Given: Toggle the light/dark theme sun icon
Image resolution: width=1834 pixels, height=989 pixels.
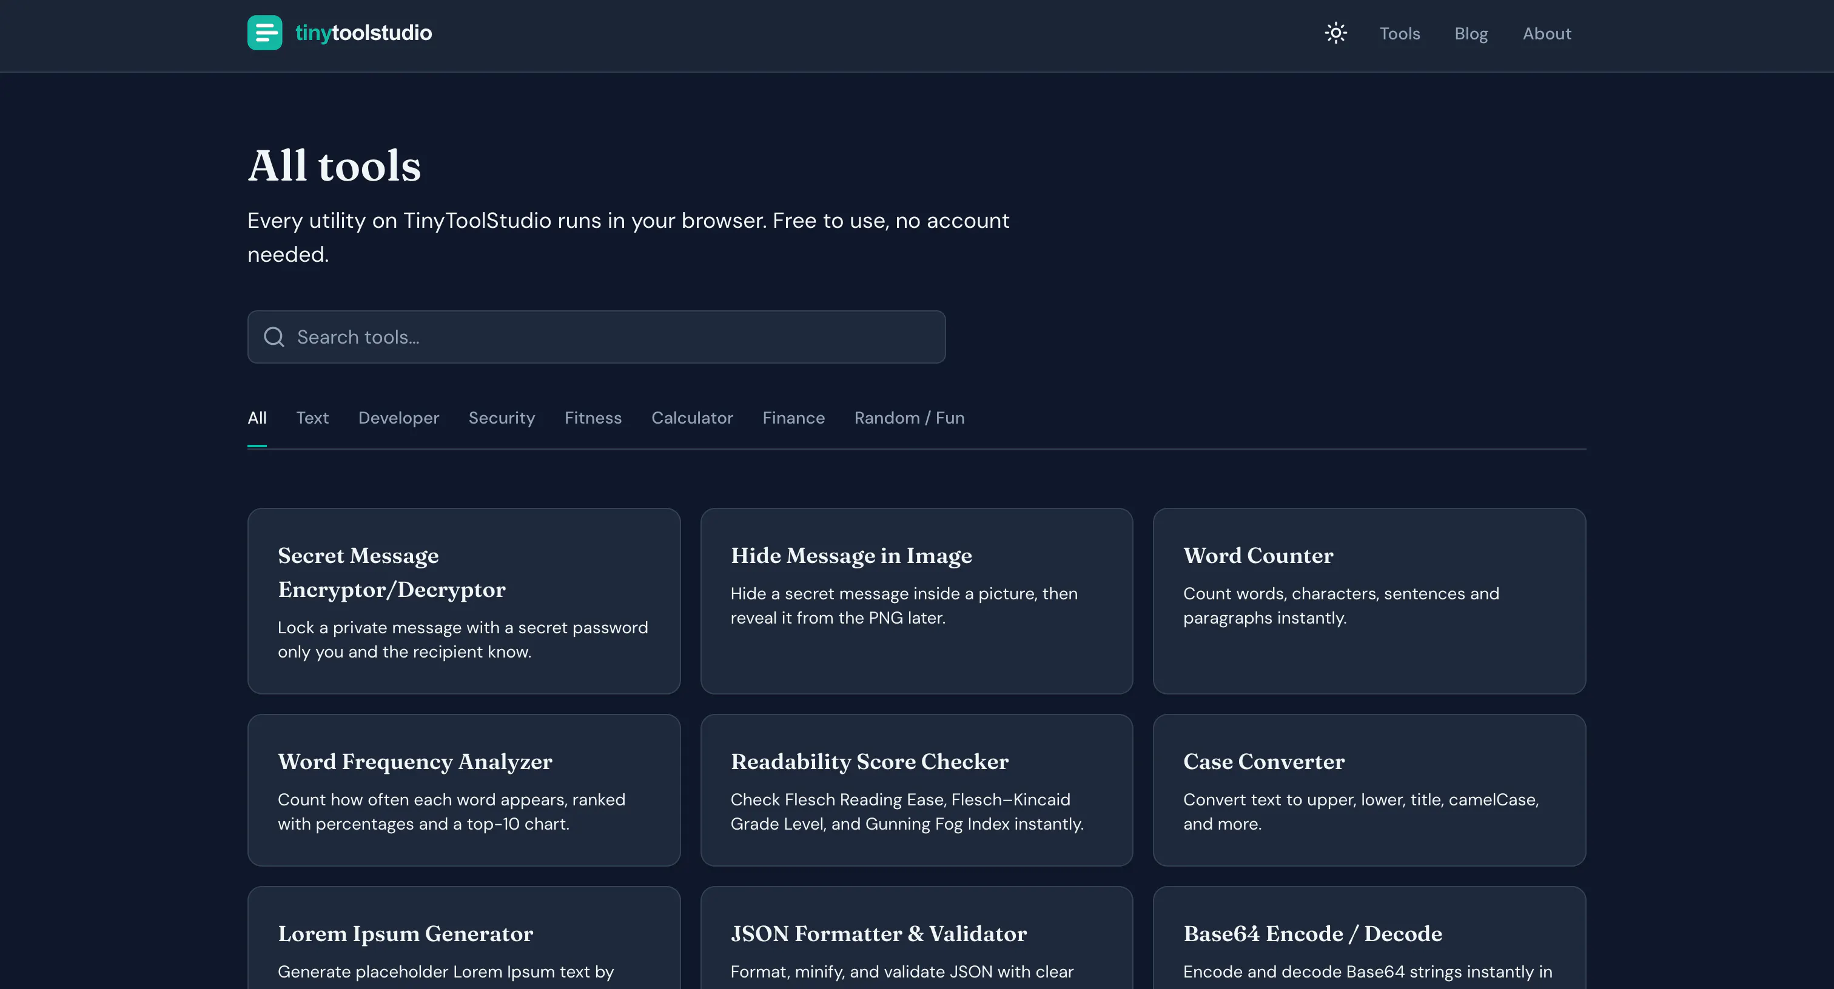Looking at the screenshot, I should coord(1335,33).
